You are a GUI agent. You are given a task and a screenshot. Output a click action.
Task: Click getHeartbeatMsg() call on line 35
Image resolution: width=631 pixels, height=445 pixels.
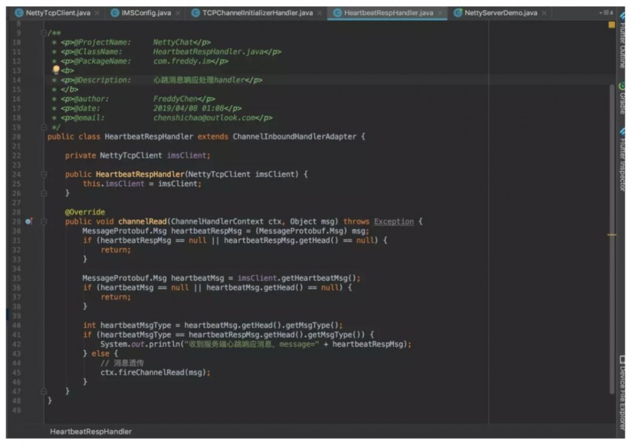[x=319, y=278]
